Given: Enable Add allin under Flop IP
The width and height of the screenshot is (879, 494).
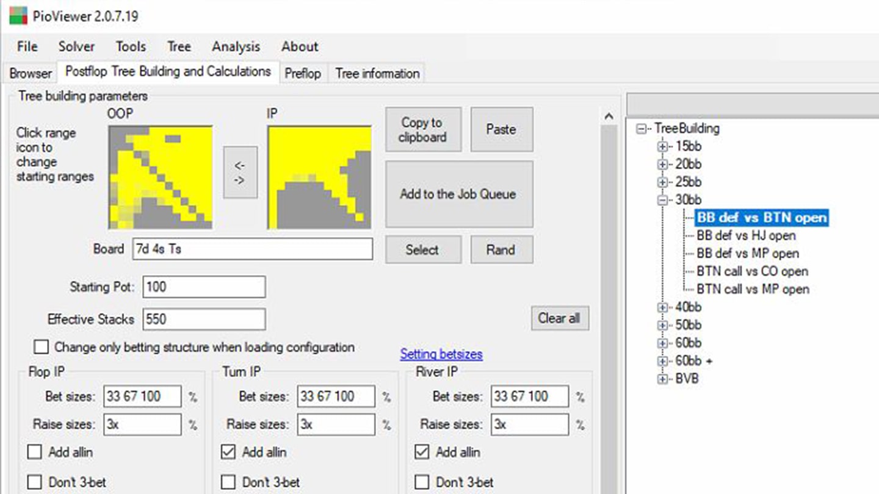Looking at the screenshot, I should (35, 452).
